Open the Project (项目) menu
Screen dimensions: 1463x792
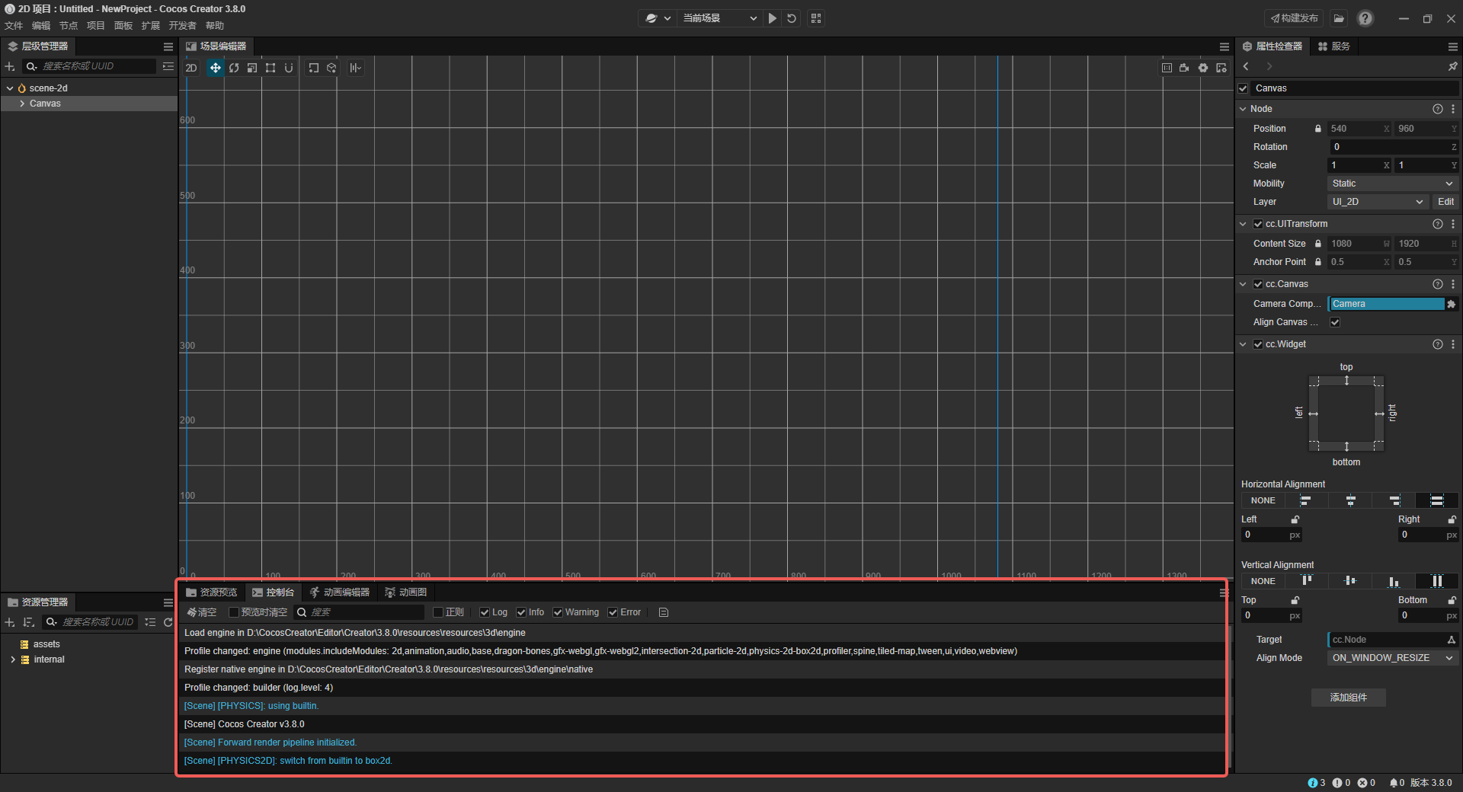[x=96, y=26]
